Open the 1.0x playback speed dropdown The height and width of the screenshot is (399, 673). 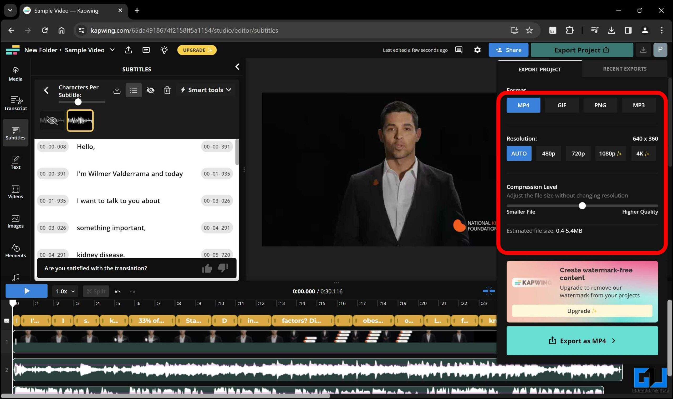click(x=65, y=291)
